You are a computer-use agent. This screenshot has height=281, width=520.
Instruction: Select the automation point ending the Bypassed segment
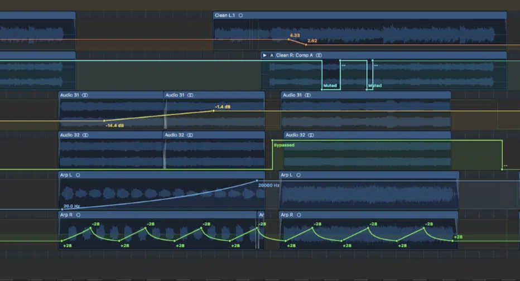[502, 169]
